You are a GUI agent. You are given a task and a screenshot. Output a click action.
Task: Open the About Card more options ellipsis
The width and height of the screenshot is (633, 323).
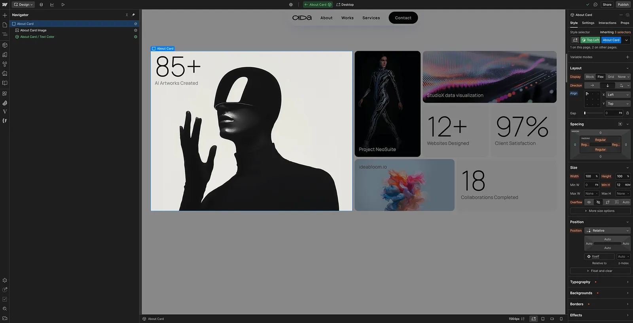click(x=621, y=15)
